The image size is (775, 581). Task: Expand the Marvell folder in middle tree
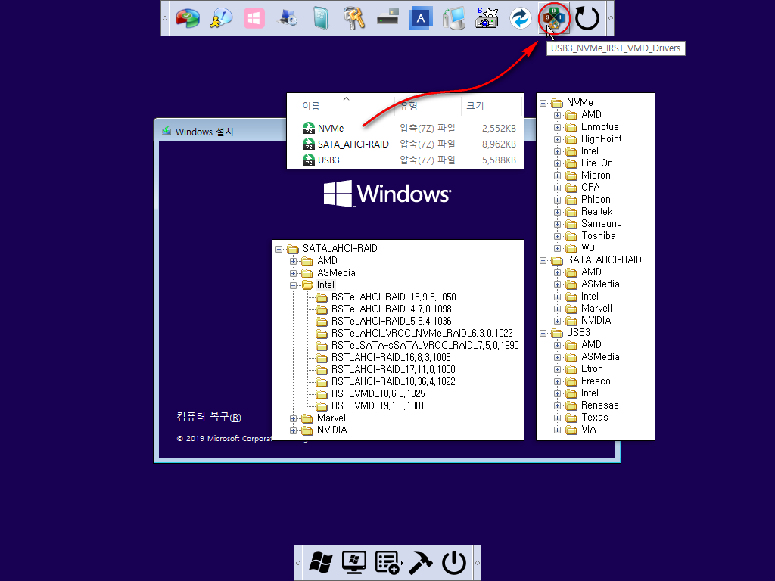tap(293, 418)
